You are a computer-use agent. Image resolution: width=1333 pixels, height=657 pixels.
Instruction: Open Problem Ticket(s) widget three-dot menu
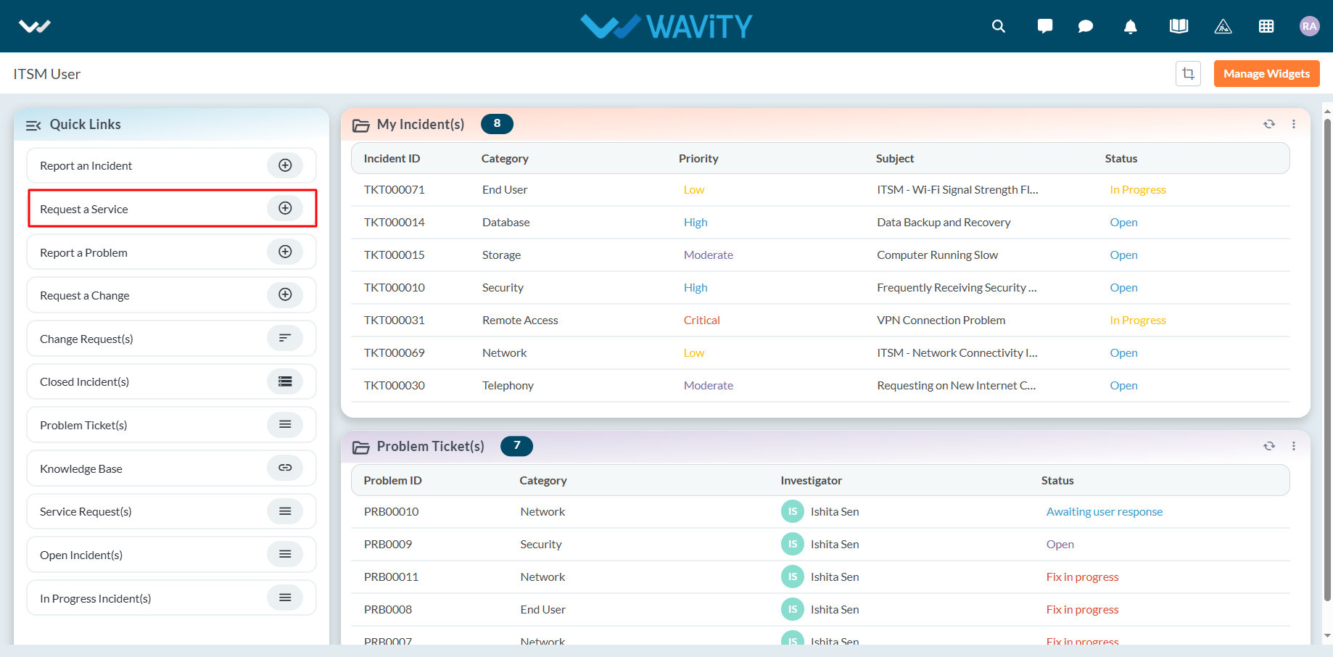(x=1294, y=446)
